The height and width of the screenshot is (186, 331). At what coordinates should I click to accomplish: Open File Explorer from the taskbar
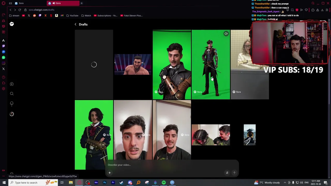pos(71,183)
